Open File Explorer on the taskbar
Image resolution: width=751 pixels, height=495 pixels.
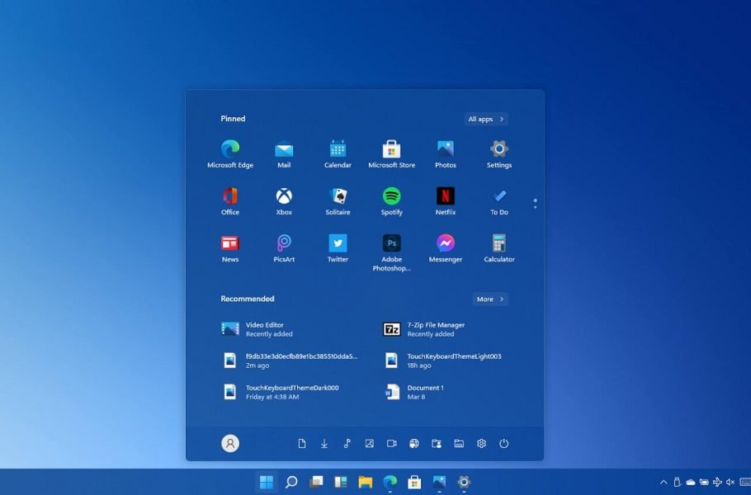(366, 482)
